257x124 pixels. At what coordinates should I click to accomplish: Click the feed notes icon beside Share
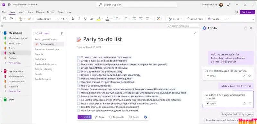click(236, 12)
